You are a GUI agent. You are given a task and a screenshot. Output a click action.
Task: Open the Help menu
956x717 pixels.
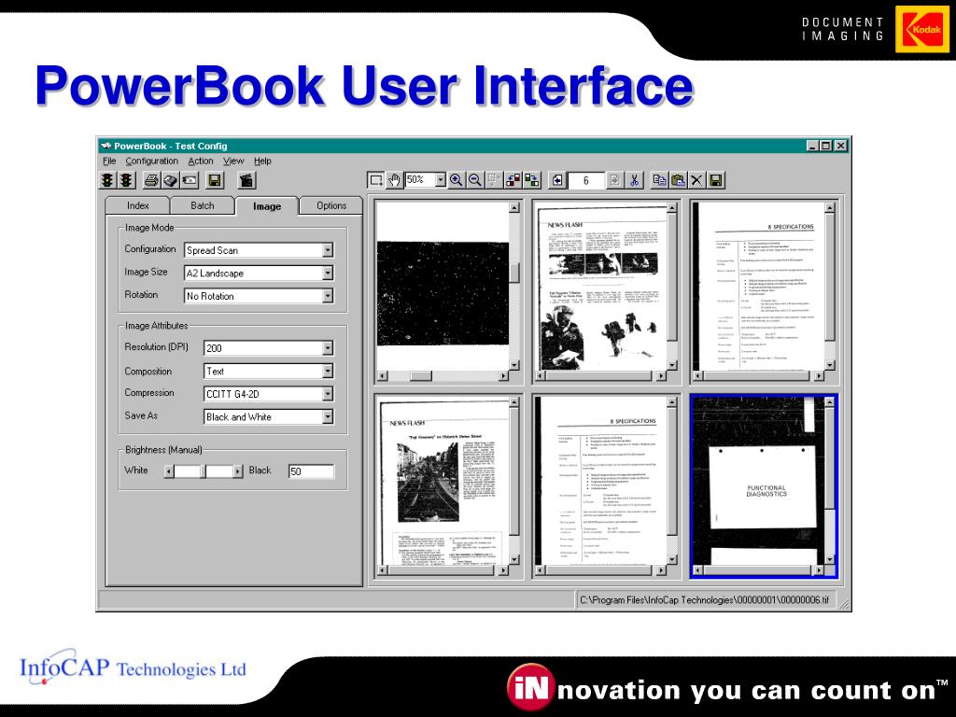tap(262, 161)
